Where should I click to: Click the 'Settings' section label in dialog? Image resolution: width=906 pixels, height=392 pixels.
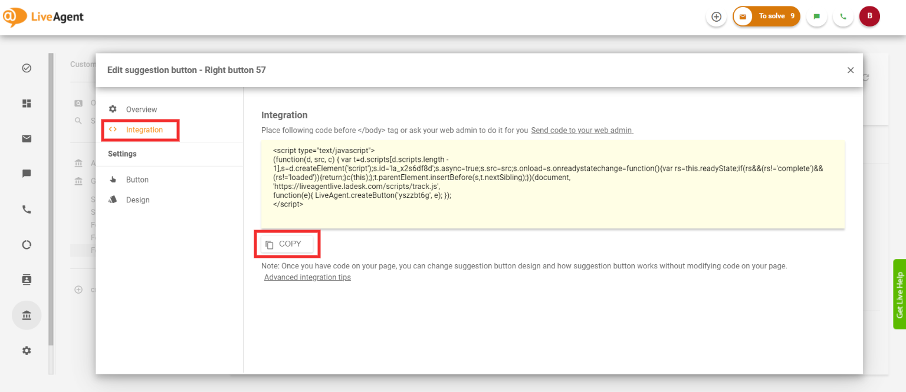122,154
